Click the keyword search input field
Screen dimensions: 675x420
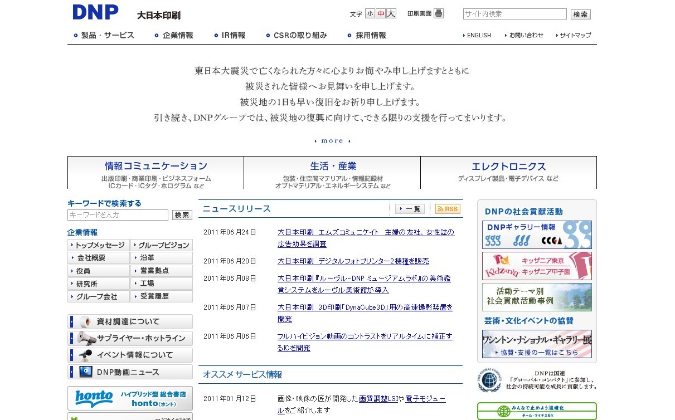tap(118, 215)
